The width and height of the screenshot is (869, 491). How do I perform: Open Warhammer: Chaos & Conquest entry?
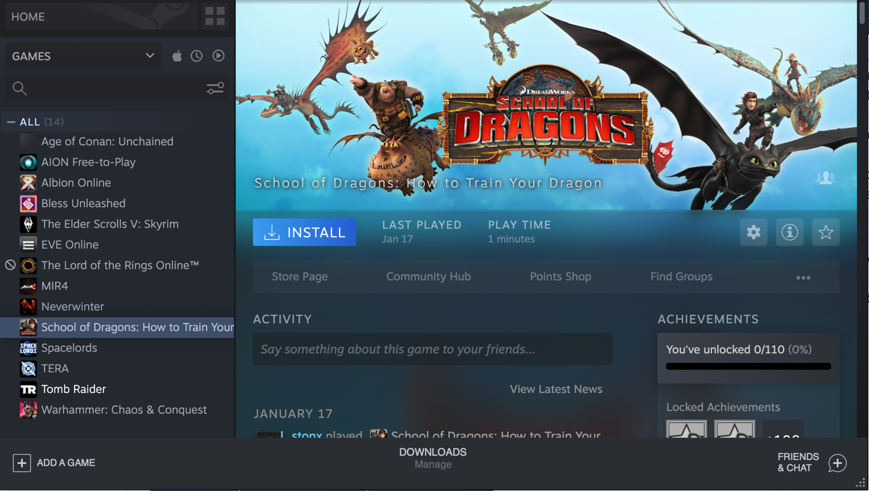coord(124,410)
